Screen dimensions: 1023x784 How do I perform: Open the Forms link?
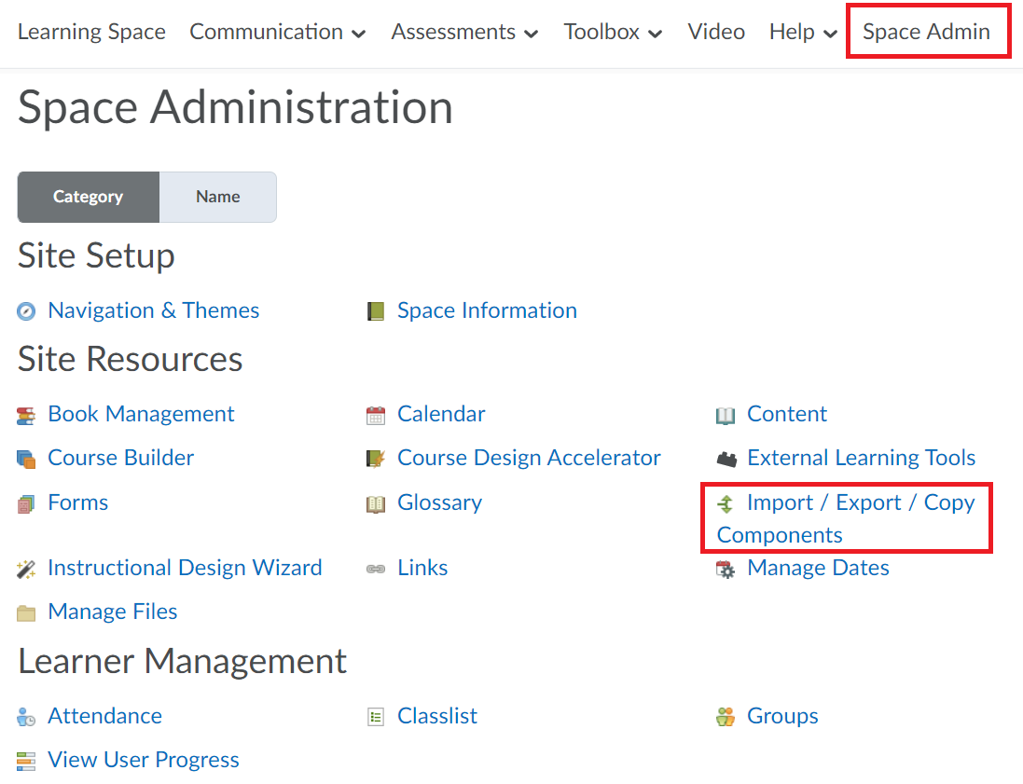[78, 502]
